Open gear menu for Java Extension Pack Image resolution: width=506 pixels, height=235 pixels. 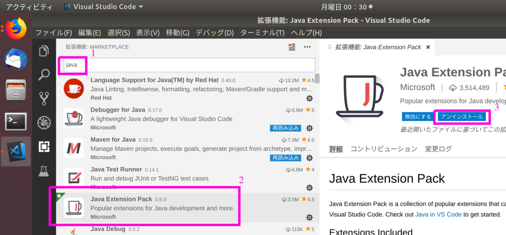309,217
